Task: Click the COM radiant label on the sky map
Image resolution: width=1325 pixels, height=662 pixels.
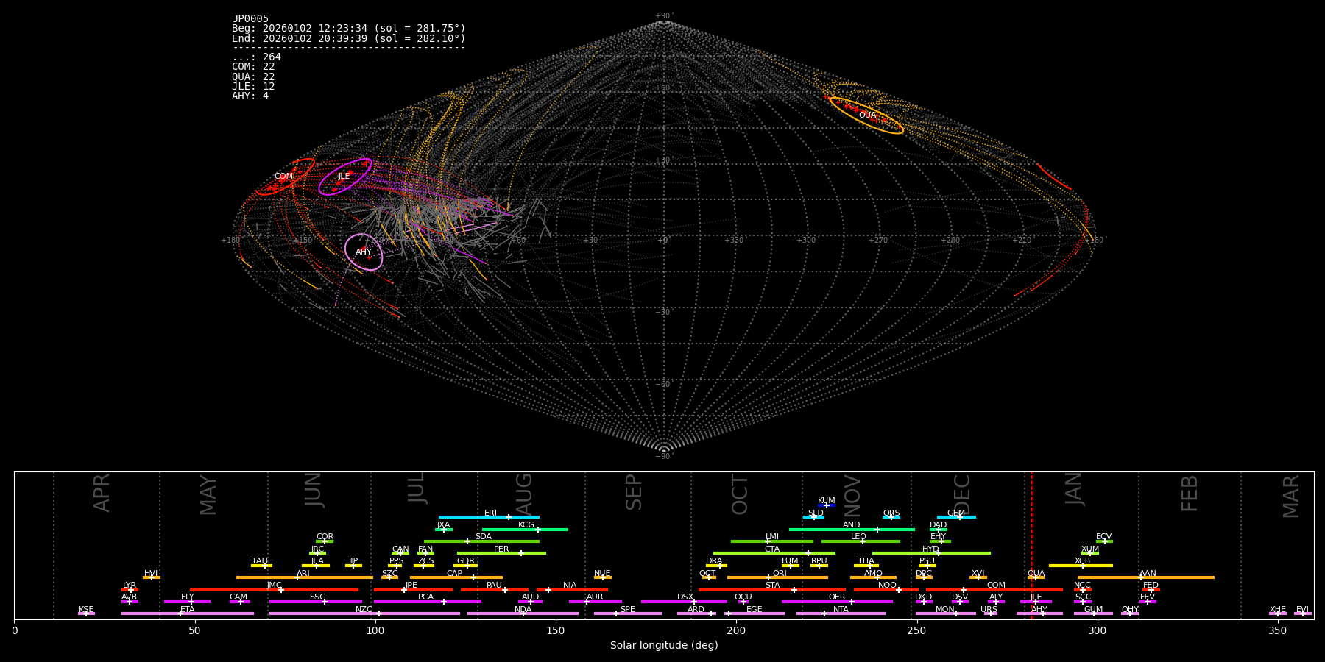Action: coord(283,177)
